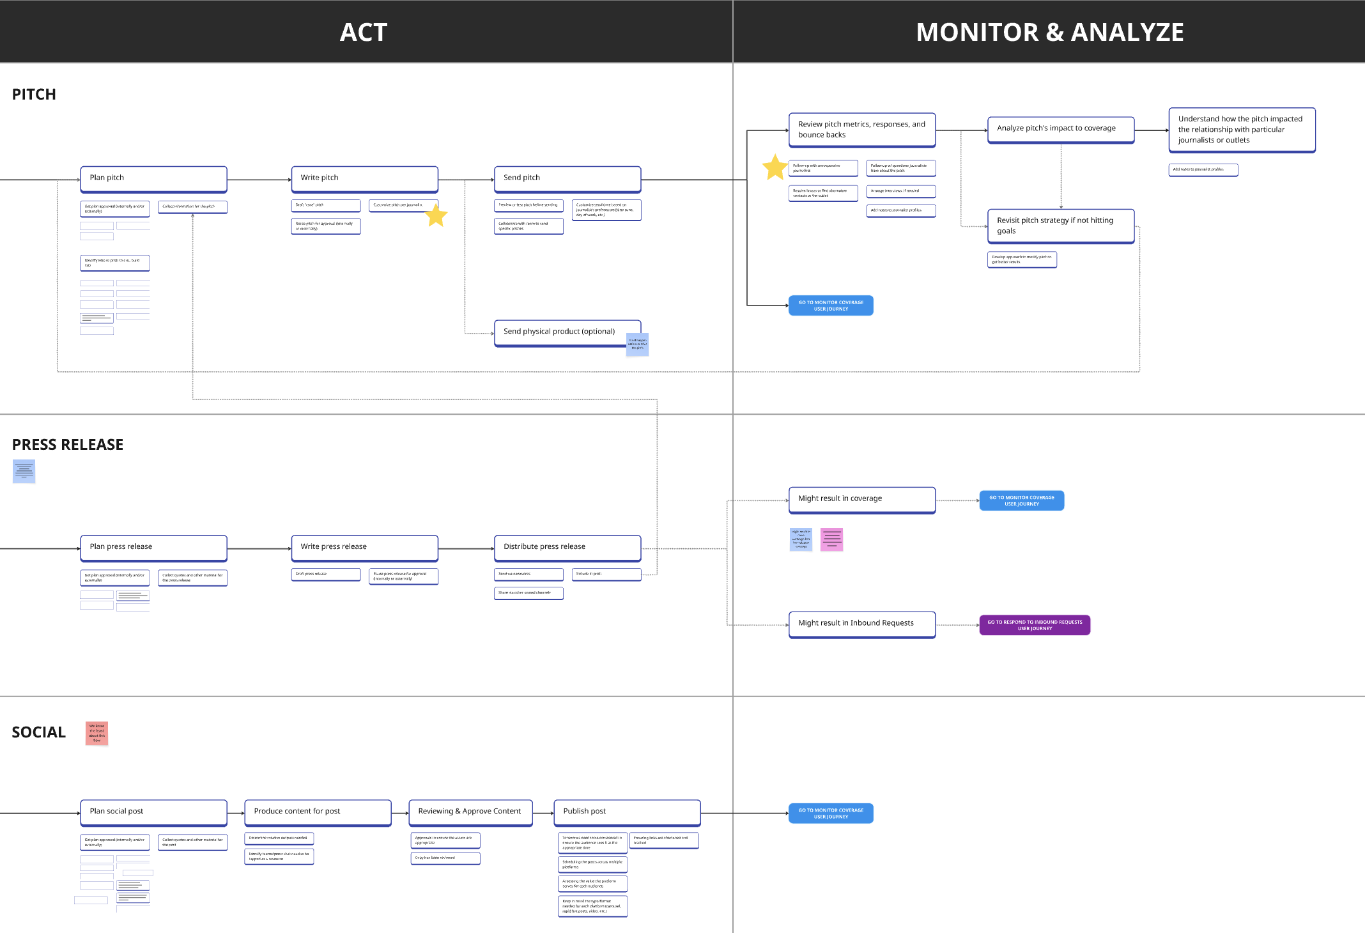This screenshot has height=933, width=1365.
Task: Click the ACT column header
Action: click(x=363, y=32)
